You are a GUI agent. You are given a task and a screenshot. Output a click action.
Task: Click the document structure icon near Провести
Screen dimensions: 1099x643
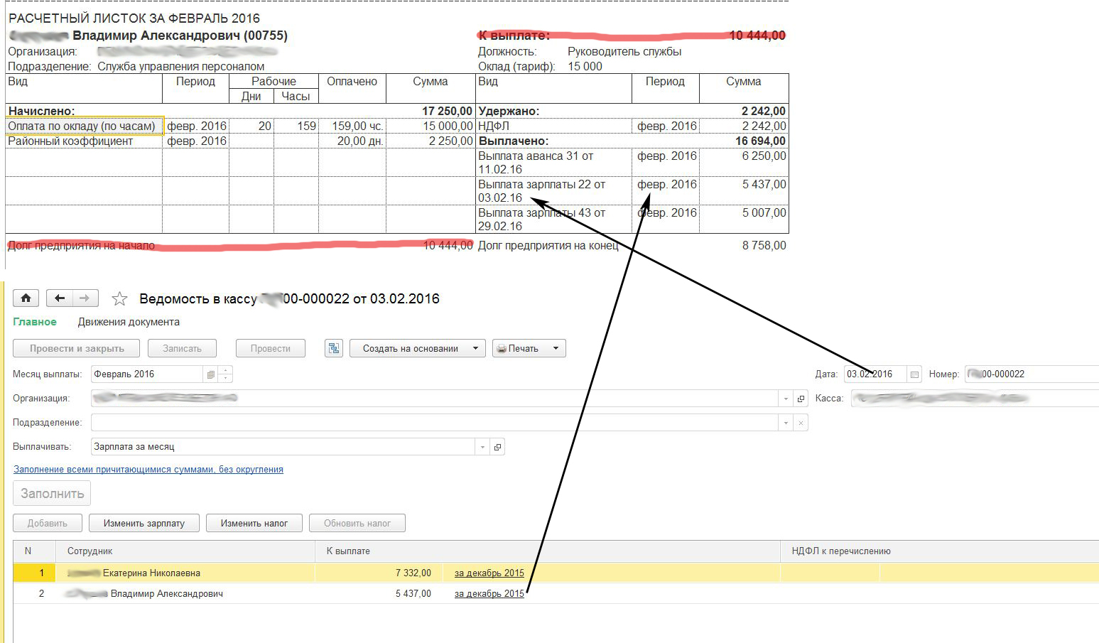pyautogui.click(x=334, y=348)
